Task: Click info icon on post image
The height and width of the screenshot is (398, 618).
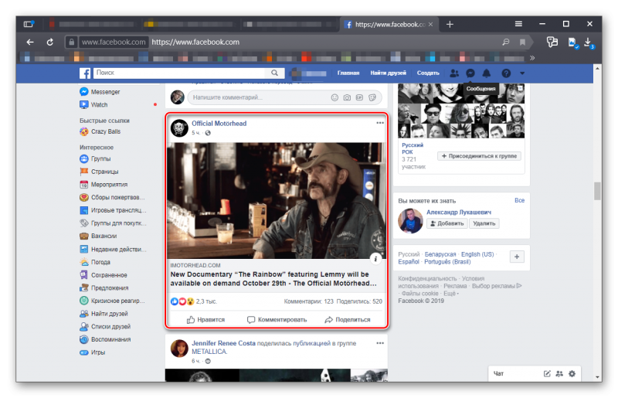Action: (x=375, y=259)
